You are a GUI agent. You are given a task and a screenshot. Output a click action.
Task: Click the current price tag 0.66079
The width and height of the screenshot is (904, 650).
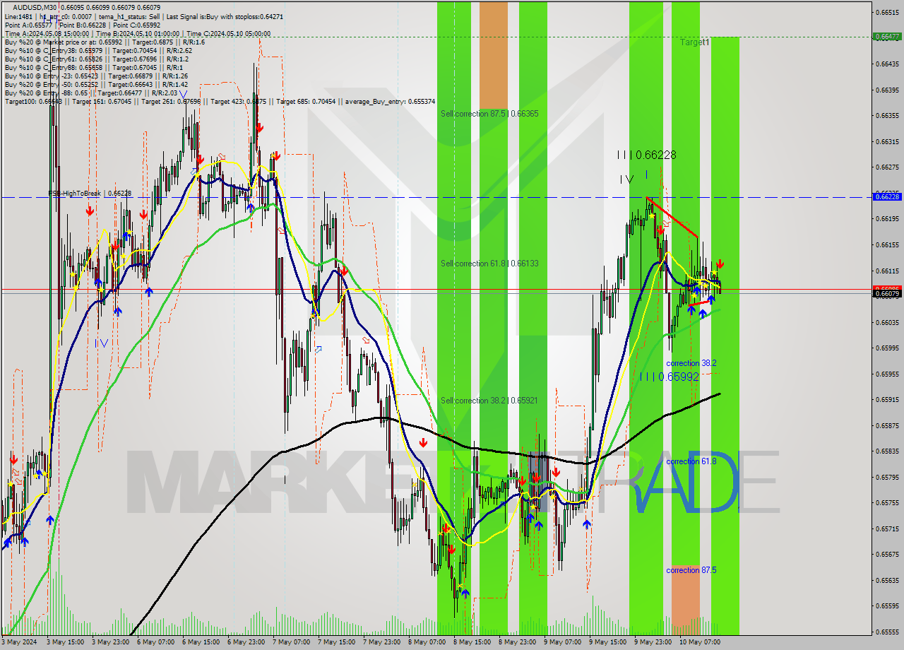[x=887, y=293]
